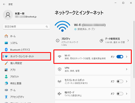
Task: Click the モバイル ホットスポット antenna icon
Action: coord(59,81)
